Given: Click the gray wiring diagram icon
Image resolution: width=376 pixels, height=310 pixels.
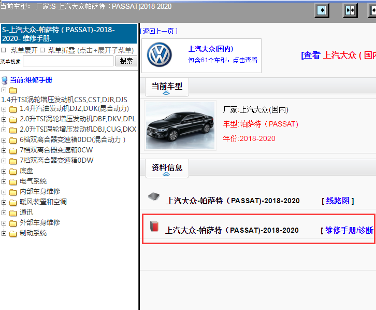Looking at the screenshot, I should [x=154, y=196].
